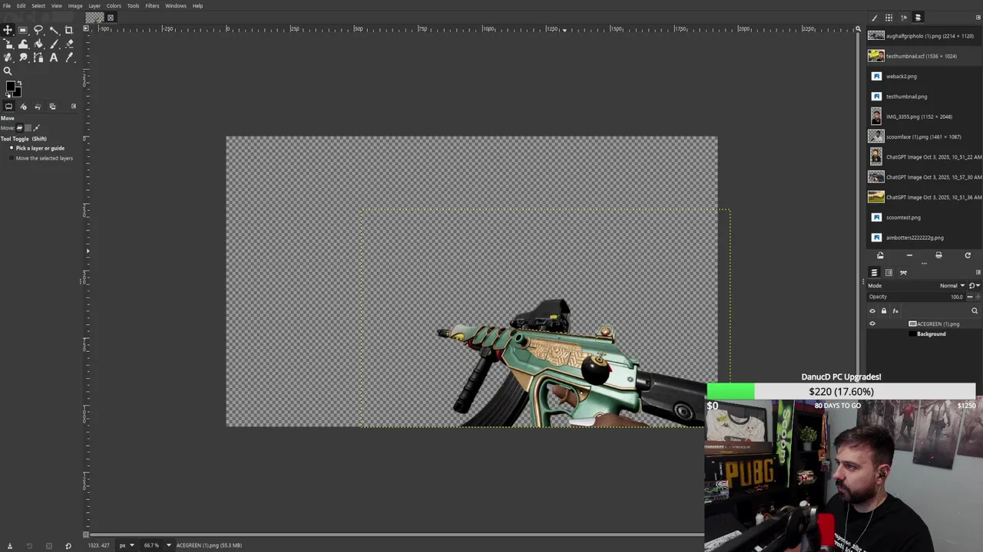The height and width of the screenshot is (552, 983).
Task: Set Move mode to layer
Action: (x=20, y=127)
